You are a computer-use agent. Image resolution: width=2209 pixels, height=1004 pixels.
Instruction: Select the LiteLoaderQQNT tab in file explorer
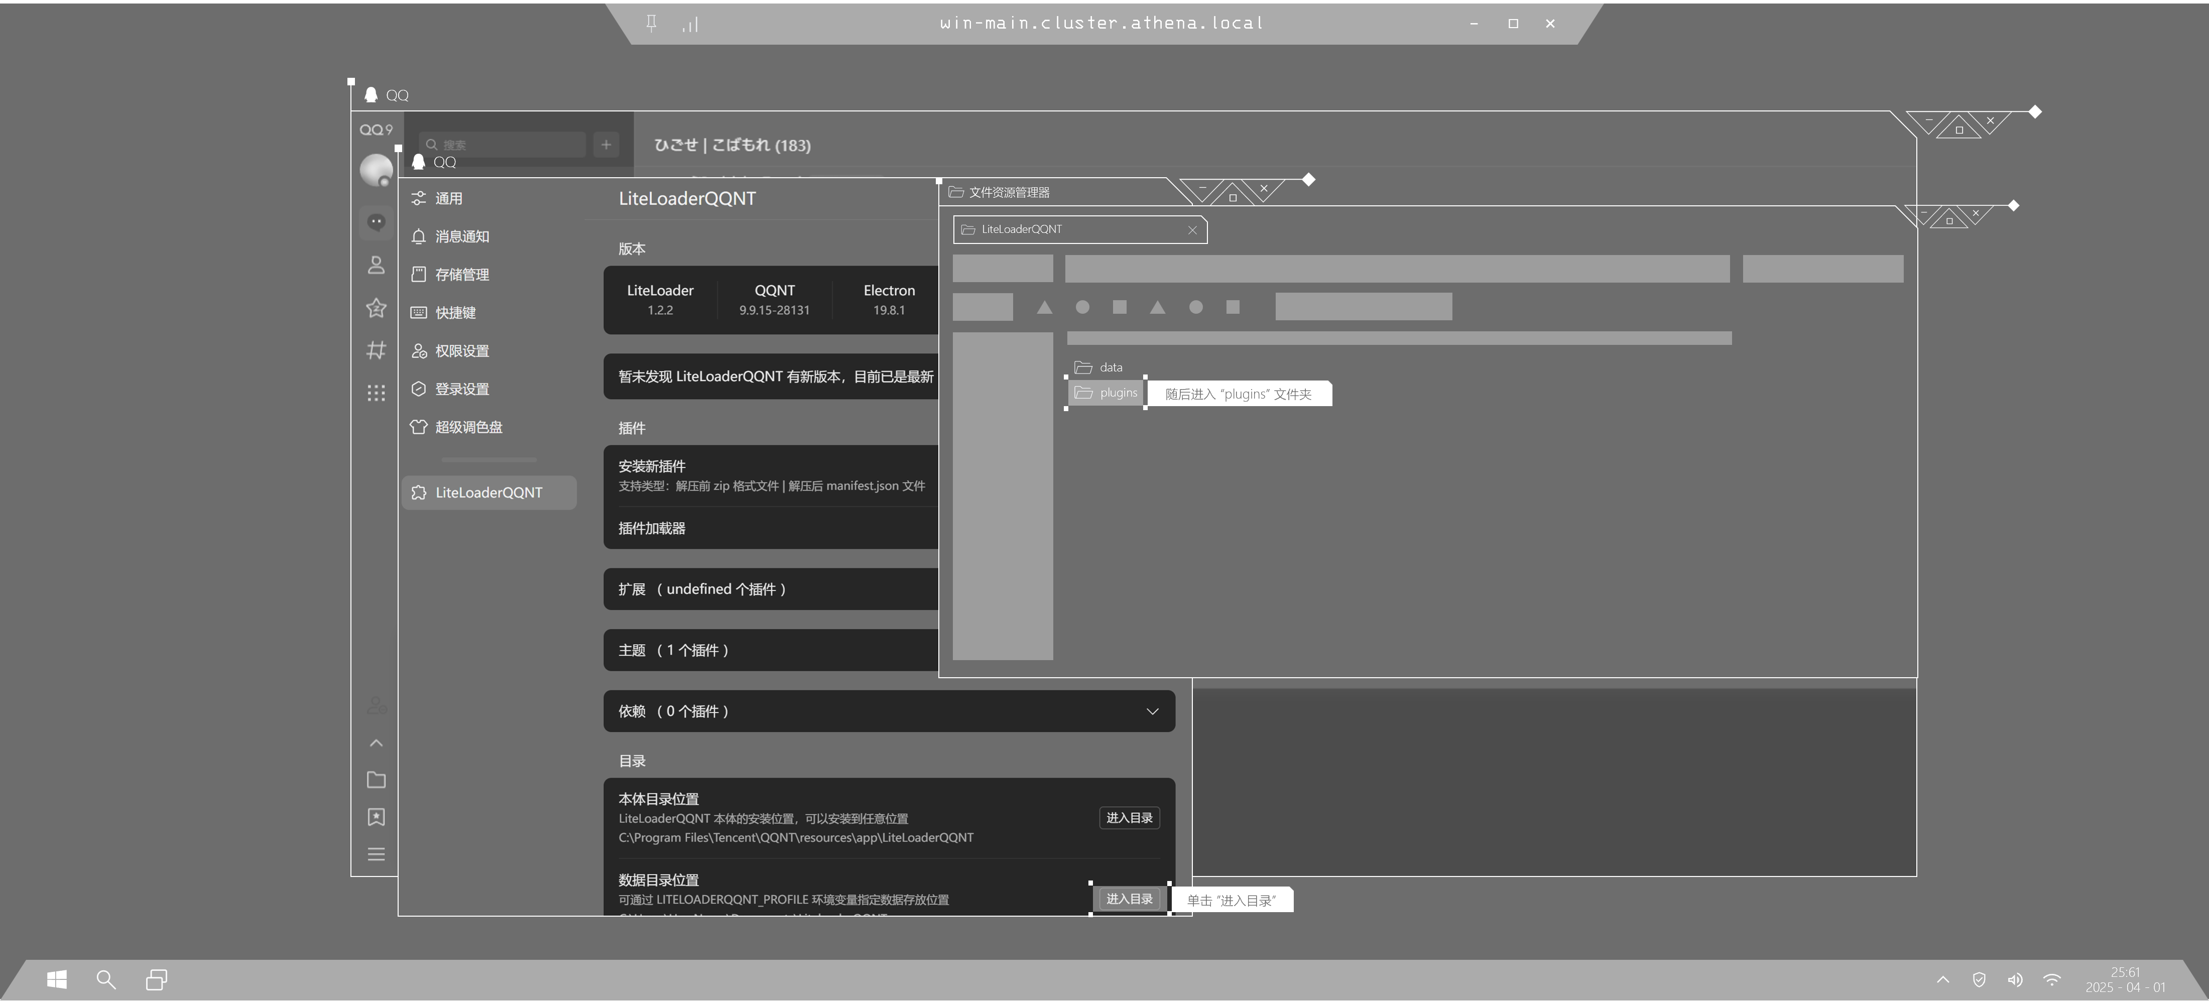click(x=1079, y=230)
